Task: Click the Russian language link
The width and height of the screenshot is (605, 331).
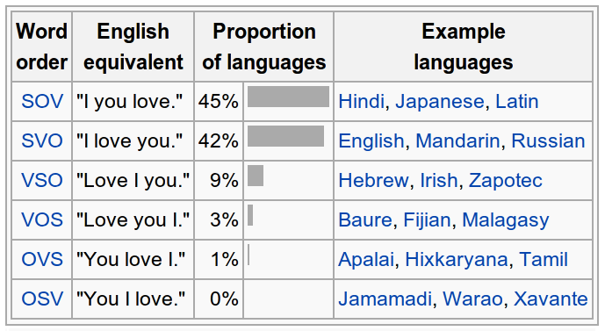Action: point(548,140)
